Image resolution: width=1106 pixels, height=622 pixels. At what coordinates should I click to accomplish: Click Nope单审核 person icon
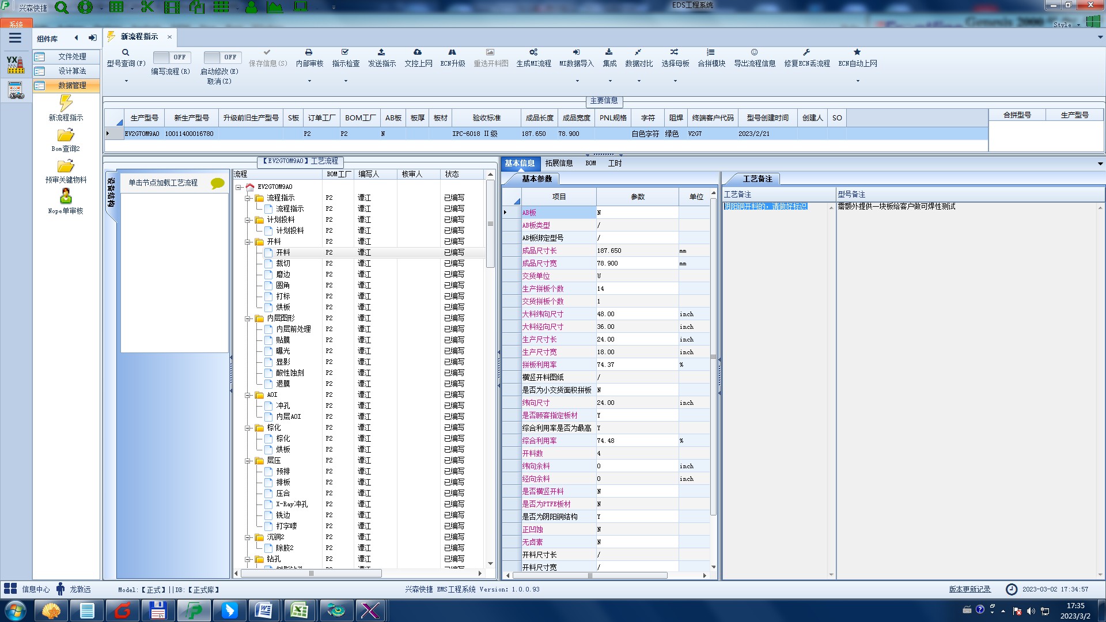pyautogui.click(x=66, y=196)
